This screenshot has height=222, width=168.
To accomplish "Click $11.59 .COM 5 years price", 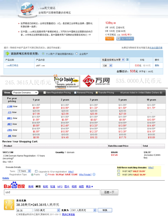I will pyautogui.click(x=123, y=108).
